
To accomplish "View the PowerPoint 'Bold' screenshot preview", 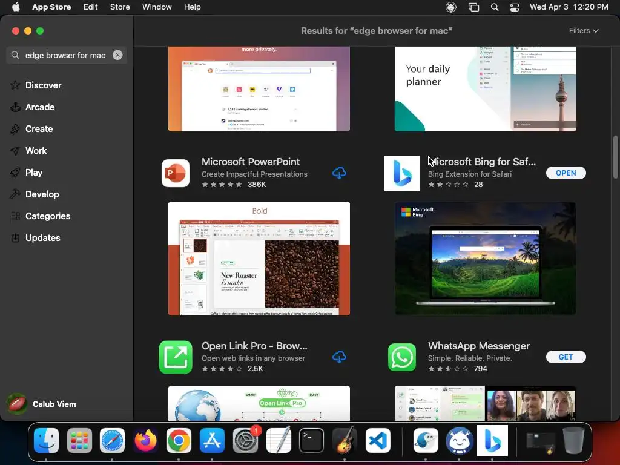I will (x=259, y=259).
